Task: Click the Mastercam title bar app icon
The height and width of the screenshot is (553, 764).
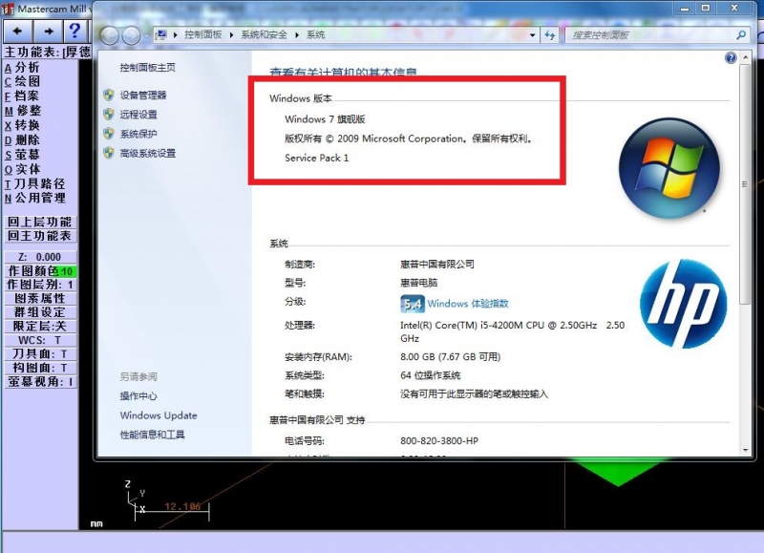Action: point(8,9)
